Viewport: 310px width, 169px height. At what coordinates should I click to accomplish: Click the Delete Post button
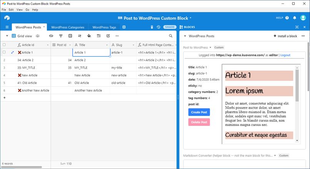click(199, 122)
